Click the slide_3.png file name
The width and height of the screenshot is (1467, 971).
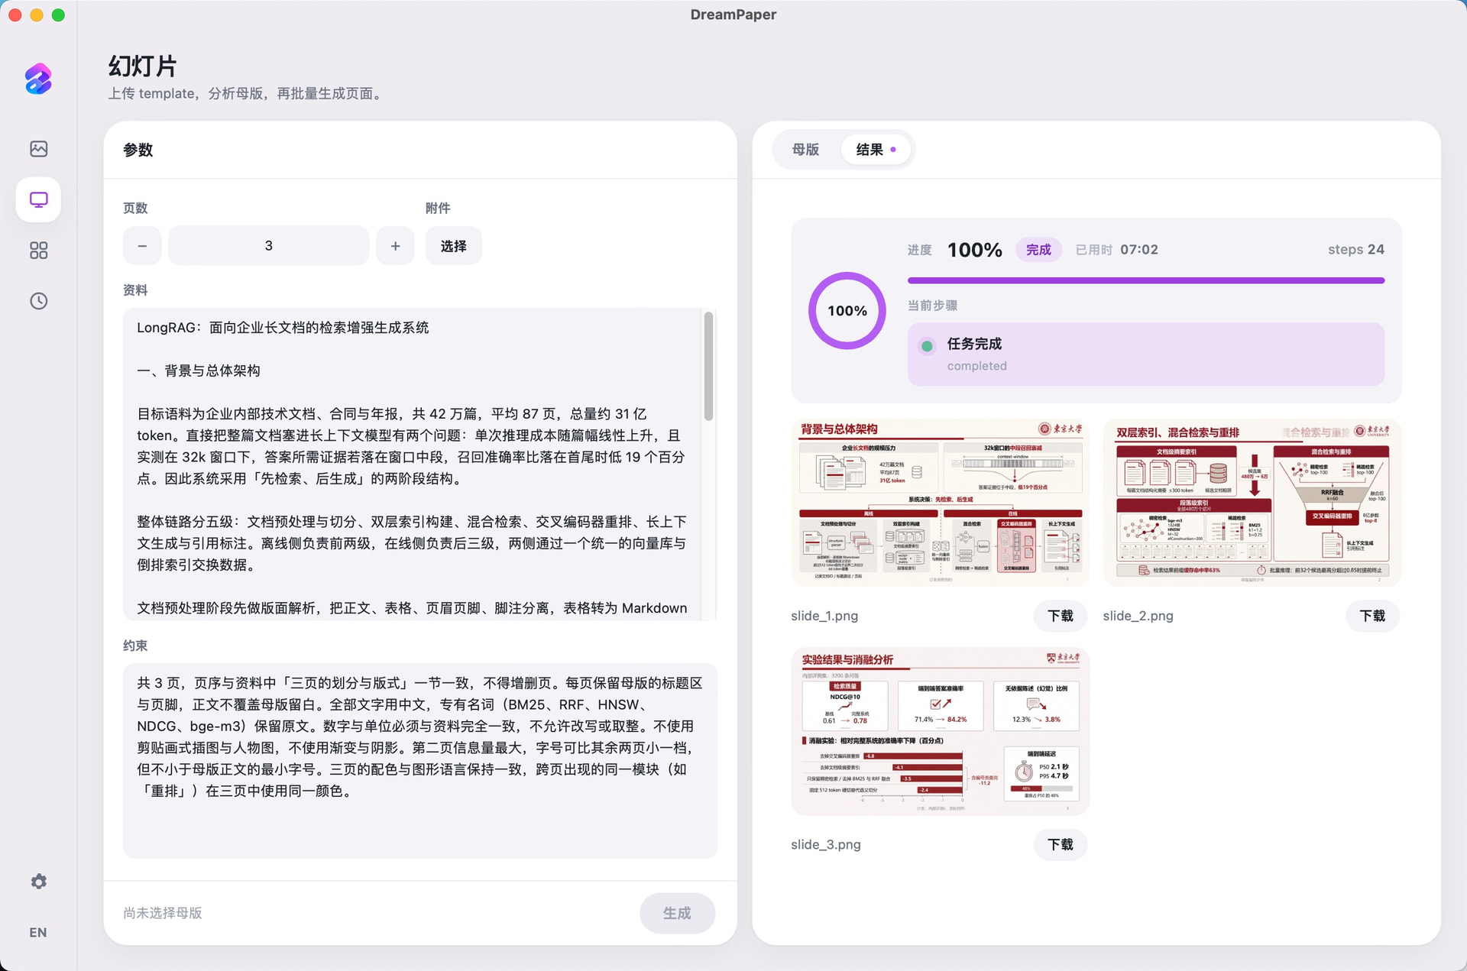pos(826,844)
